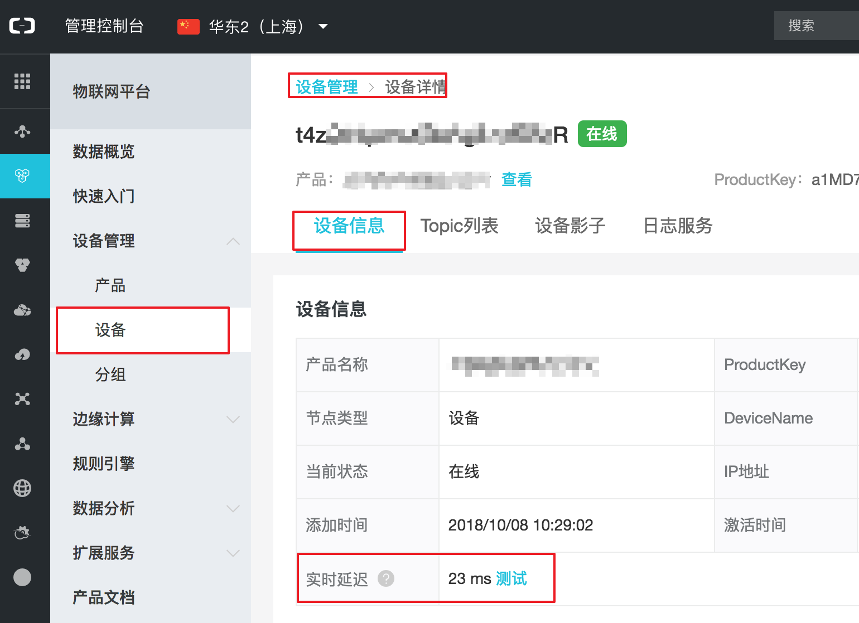The image size is (859, 623).
Task: Click the 节点类型 table label
Action: pyautogui.click(x=337, y=418)
